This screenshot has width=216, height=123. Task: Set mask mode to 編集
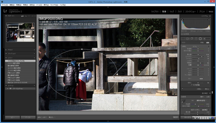tap(208, 43)
